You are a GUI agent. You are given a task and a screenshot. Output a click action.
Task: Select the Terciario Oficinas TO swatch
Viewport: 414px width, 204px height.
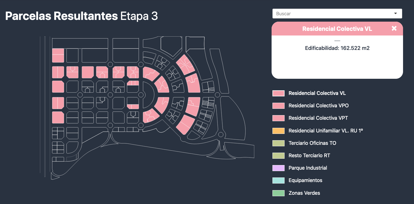click(278, 143)
